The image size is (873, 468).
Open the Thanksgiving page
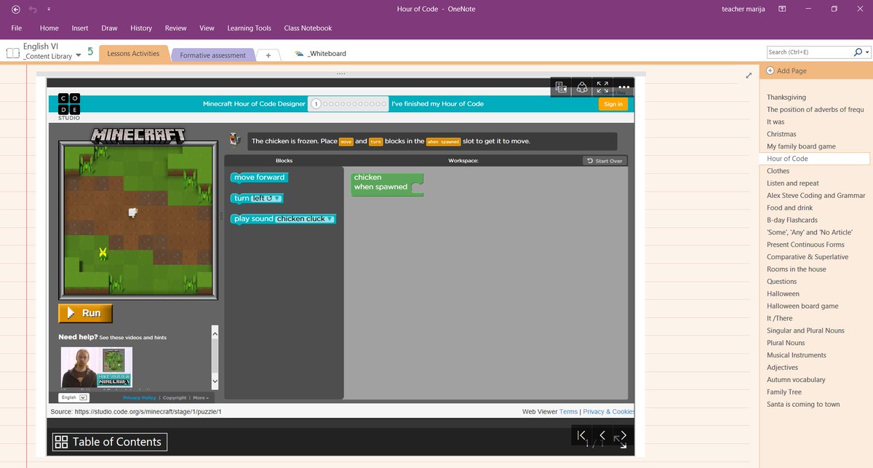tap(786, 97)
